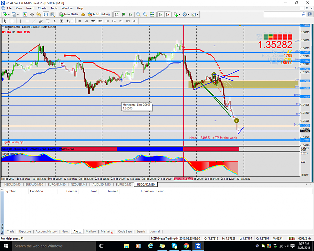Screen dimensions: 314x251
Task: Expand the indicators dropdown arrow
Action: pos(179,15)
